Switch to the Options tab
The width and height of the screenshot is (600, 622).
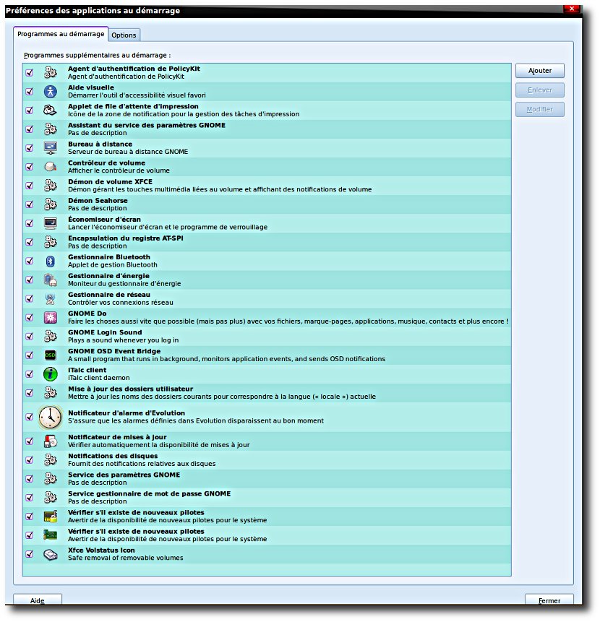tap(124, 35)
